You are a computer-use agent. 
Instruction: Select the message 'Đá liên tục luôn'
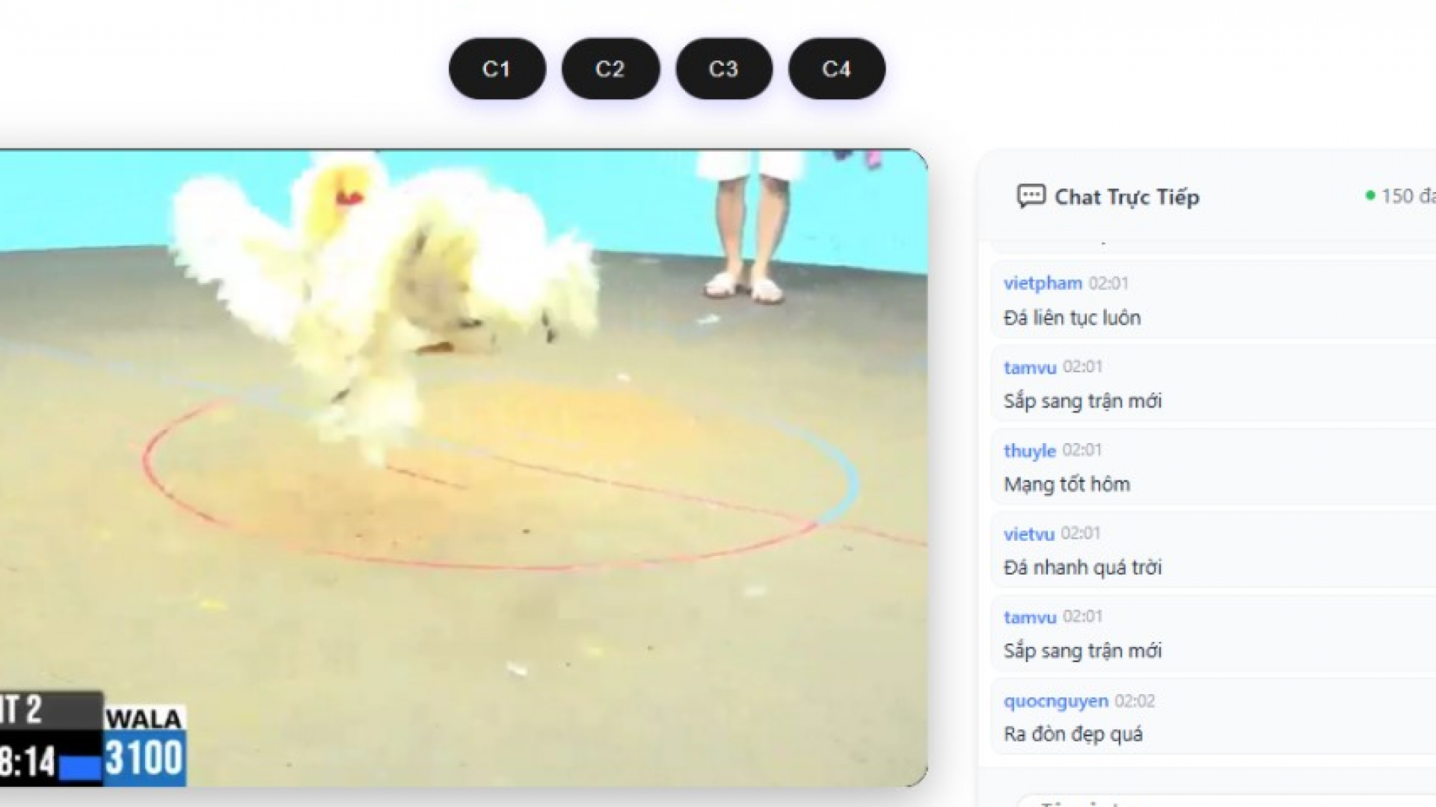(1072, 318)
